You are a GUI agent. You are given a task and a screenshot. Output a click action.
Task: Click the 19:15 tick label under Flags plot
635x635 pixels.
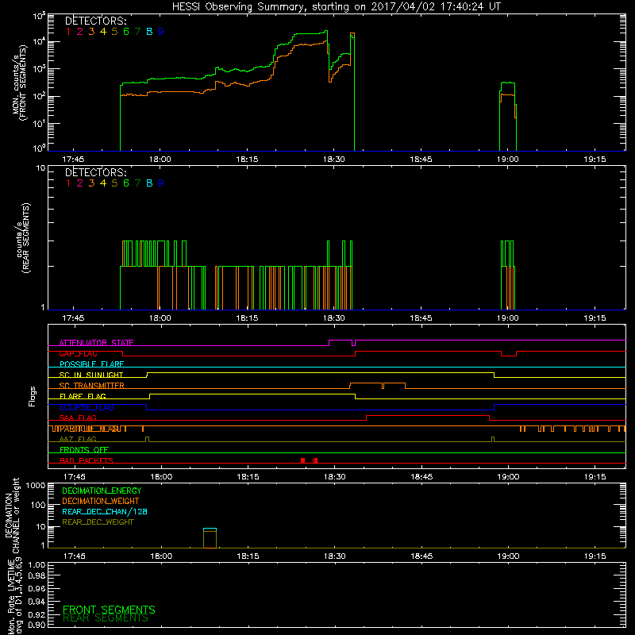click(595, 477)
